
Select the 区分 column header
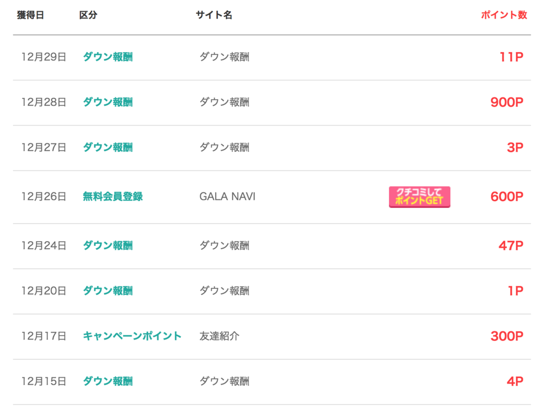[88, 15]
